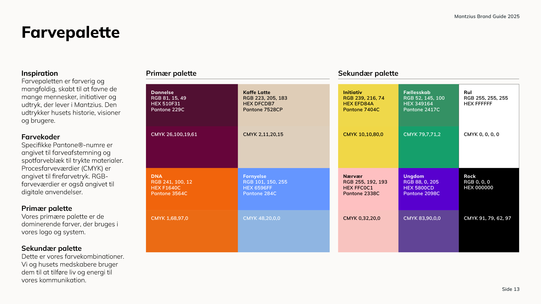The height and width of the screenshot is (304, 541).
Task: Click the Side 13 page number
Action: pos(511,289)
